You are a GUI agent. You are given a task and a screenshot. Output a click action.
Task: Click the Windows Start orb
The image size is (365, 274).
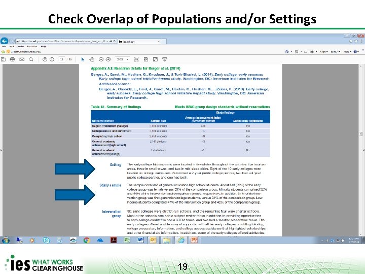(x=6, y=240)
